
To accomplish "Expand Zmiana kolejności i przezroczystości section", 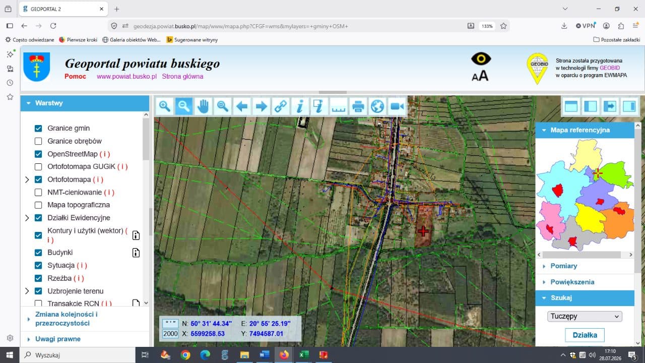I will coord(85,319).
